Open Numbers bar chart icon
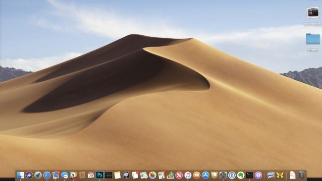 click(x=170, y=175)
